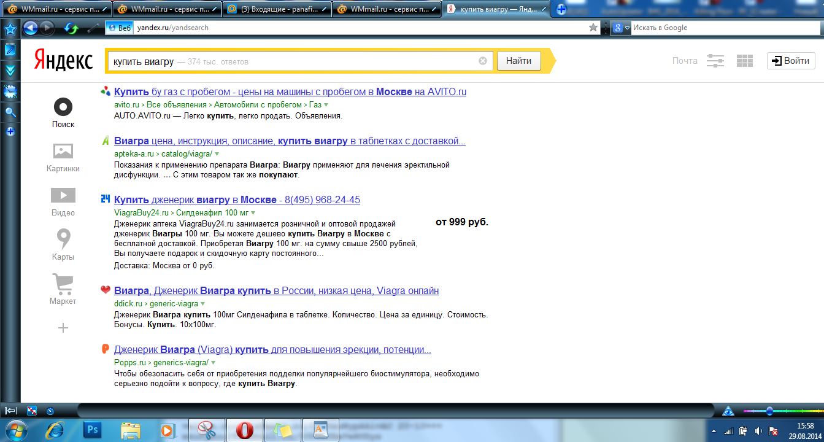
Task: Open the taskbar clock showing 15:58
Action: (x=804, y=430)
